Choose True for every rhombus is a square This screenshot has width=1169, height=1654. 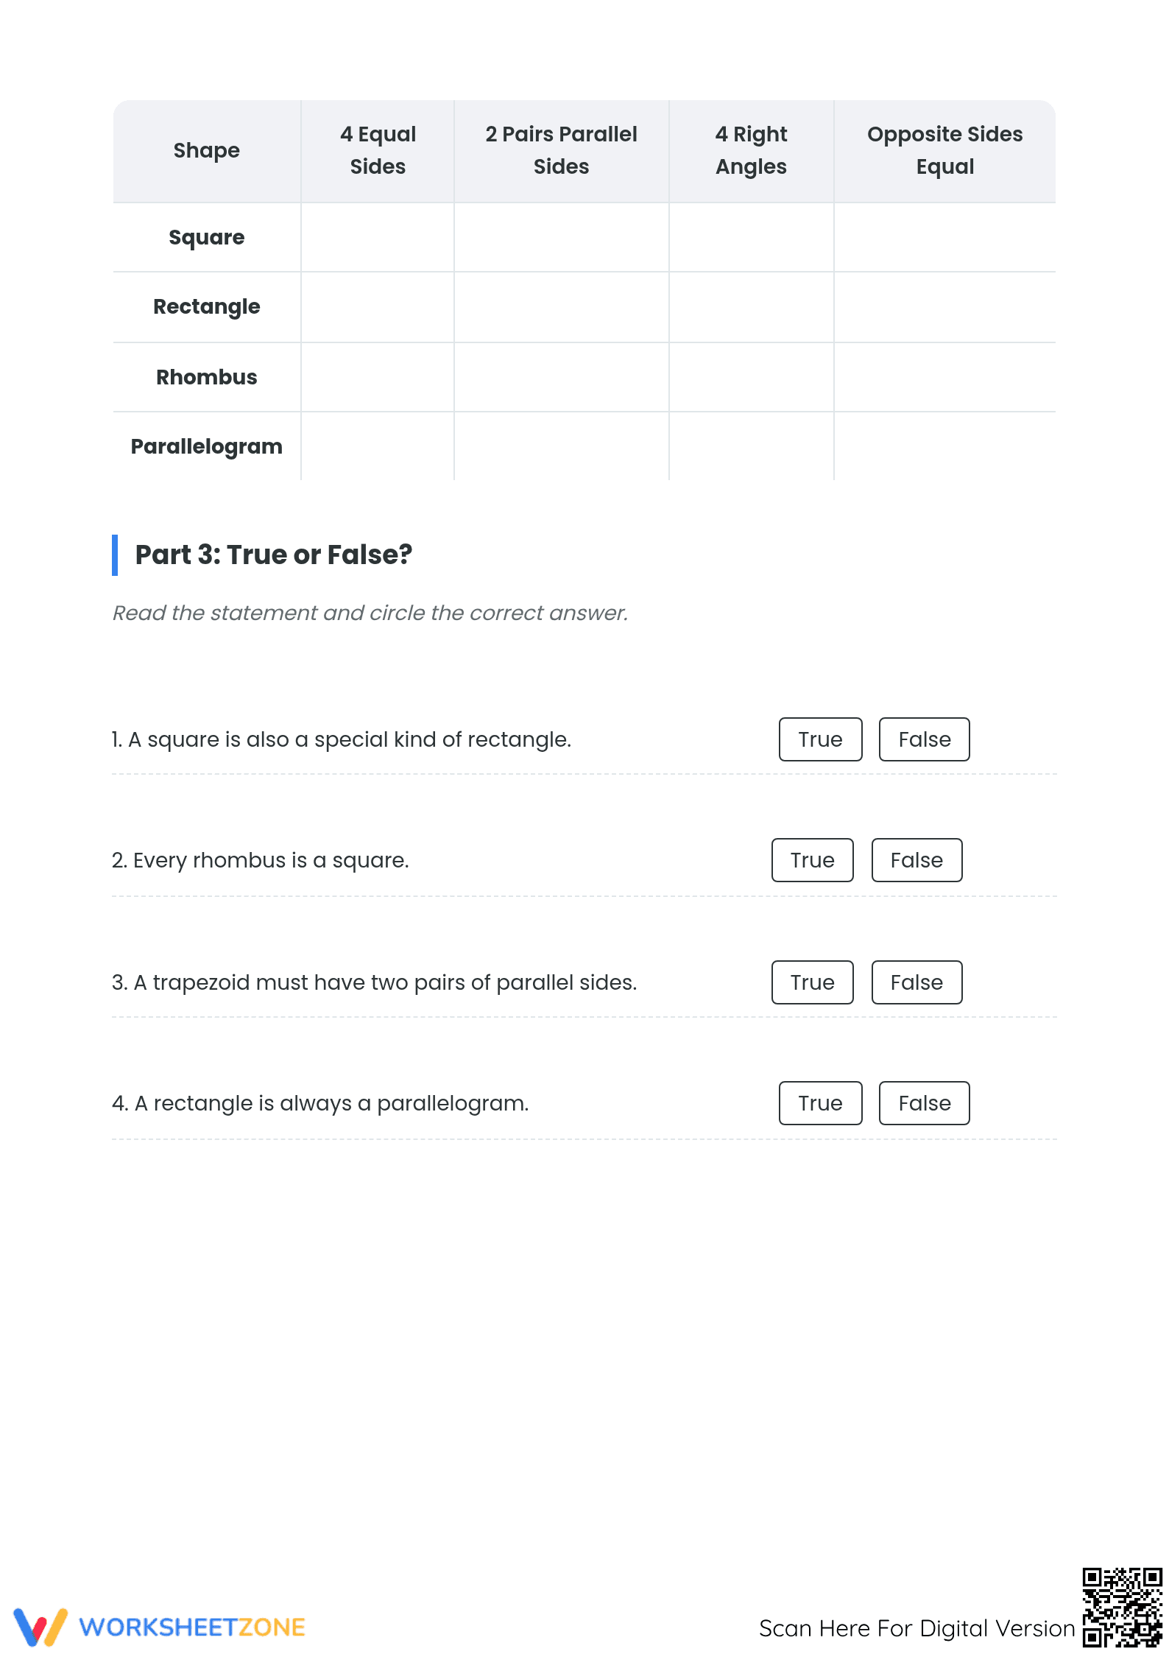point(813,860)
